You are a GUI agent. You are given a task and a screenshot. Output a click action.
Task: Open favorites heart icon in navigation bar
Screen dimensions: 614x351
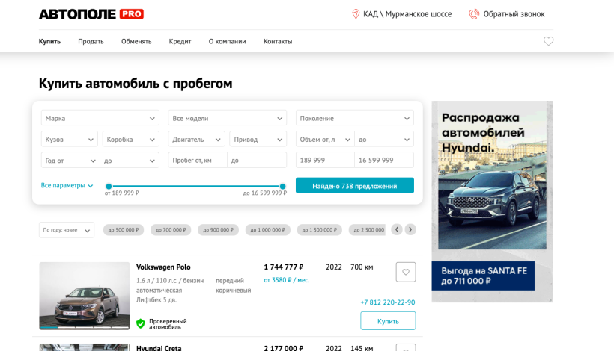pos(548,41)
